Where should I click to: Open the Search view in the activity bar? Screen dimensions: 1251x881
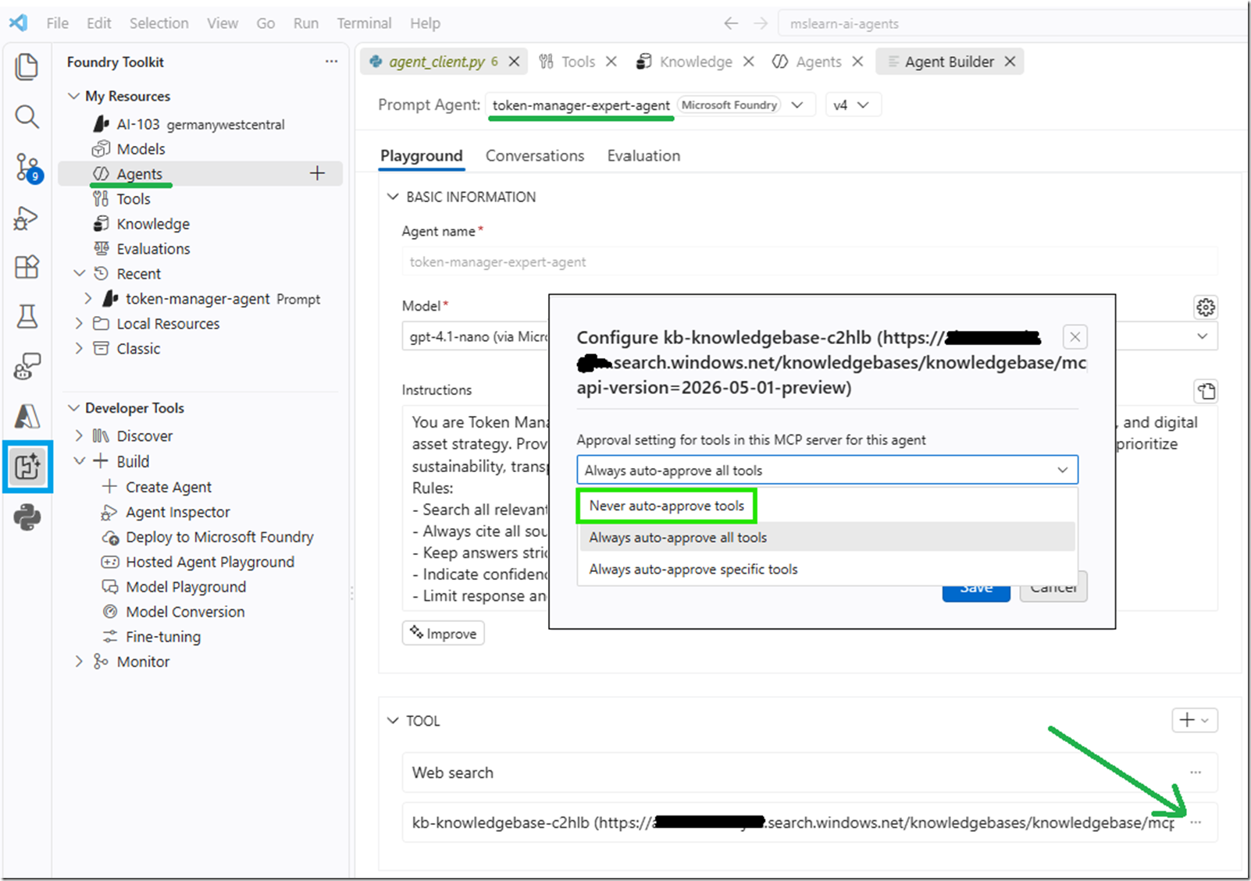tap(27, 117)
